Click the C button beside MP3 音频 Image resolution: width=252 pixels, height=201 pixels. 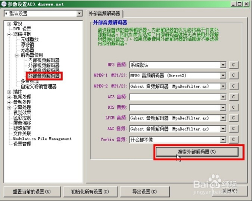click(233, 65)
